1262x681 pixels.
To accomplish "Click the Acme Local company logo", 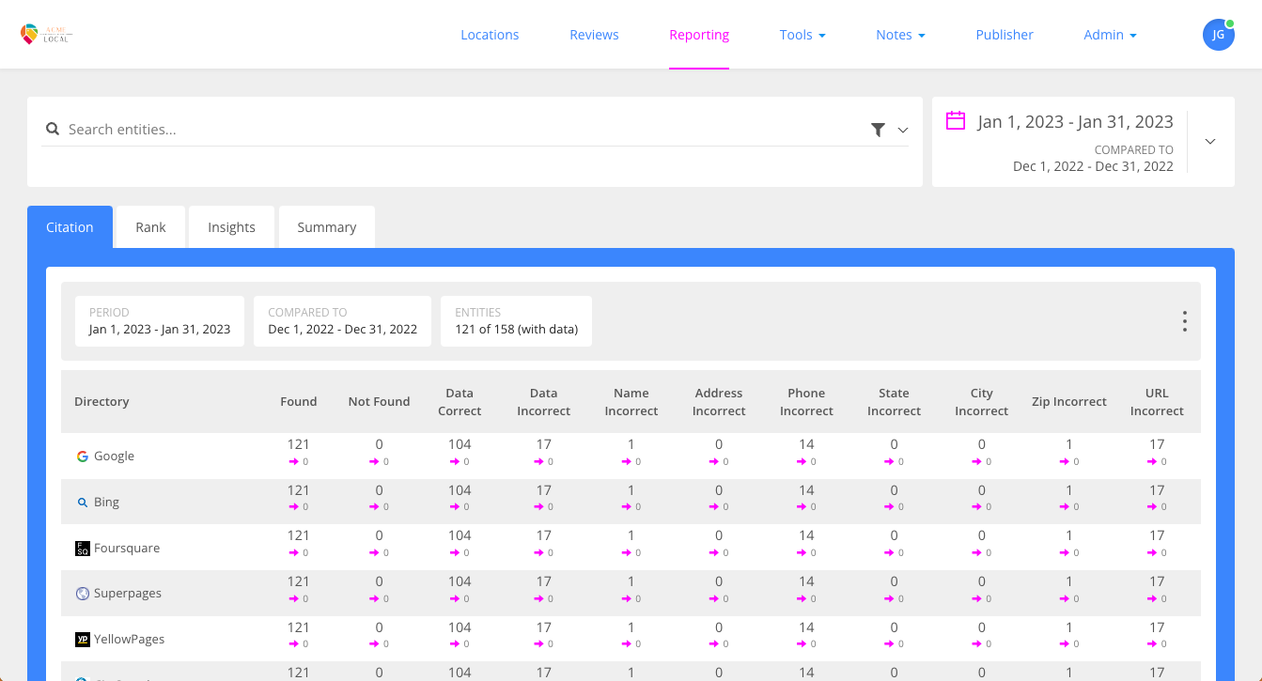I will 45,34.
